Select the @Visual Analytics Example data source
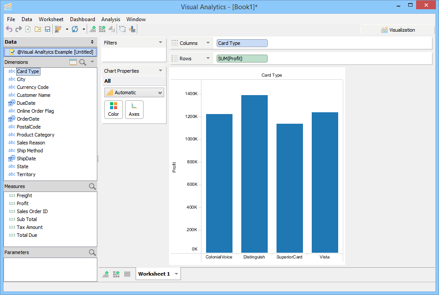Viewport: 439px width, 295px height. pos(50,52)
